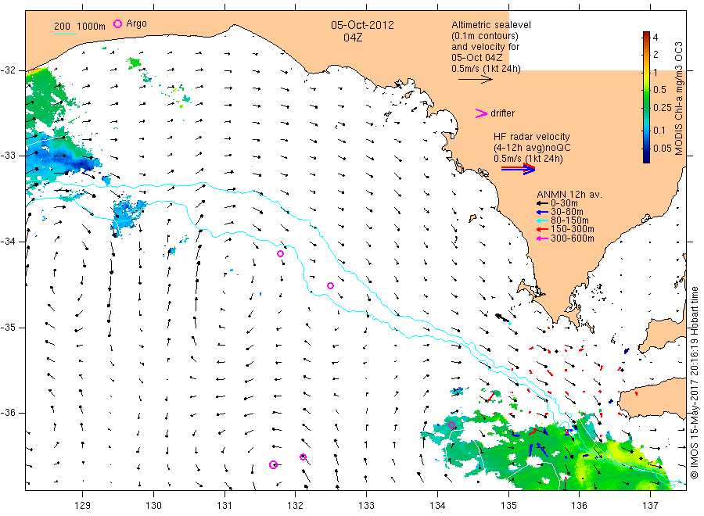Click Argo float circle inside green chlorophyll patch near 134

coord(451,425)
